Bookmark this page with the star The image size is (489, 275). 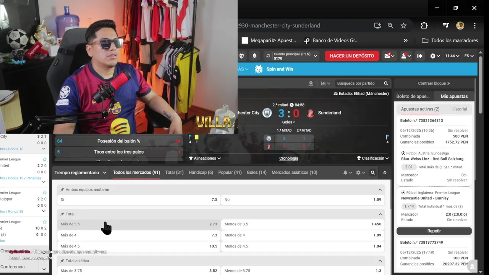pos(403,26)
